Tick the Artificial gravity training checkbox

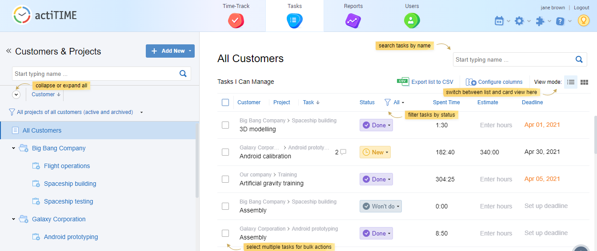[x=225, y=179]
